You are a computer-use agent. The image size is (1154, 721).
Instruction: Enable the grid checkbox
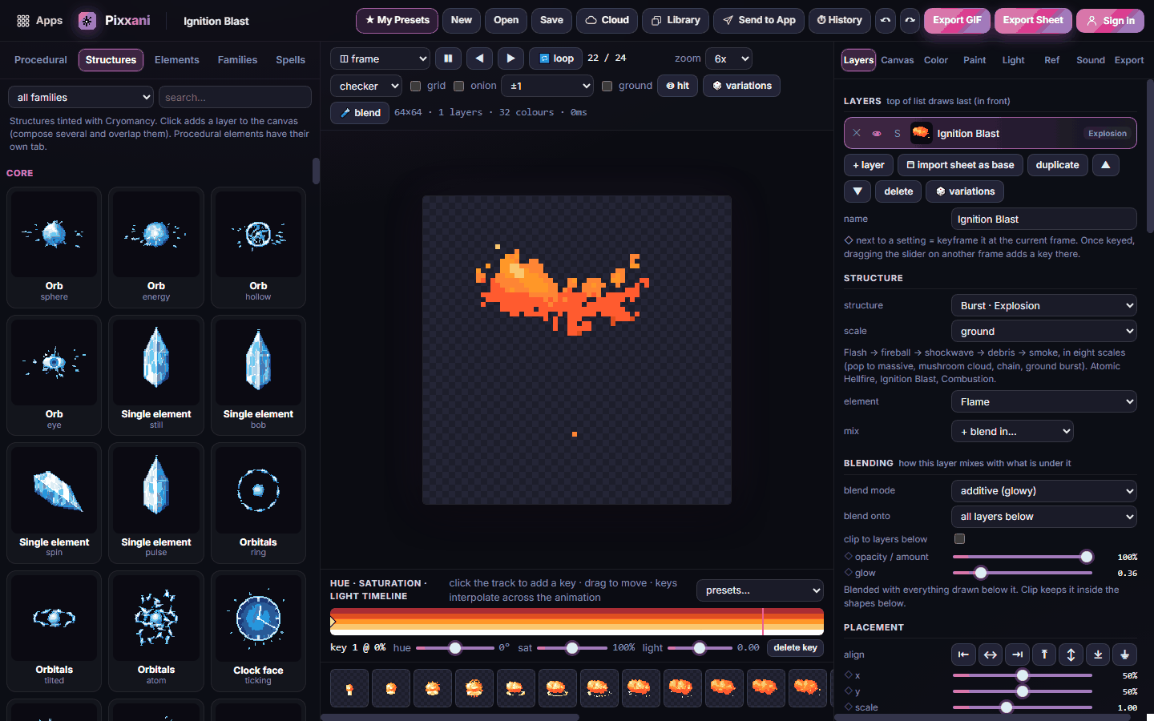pos(415,86)
